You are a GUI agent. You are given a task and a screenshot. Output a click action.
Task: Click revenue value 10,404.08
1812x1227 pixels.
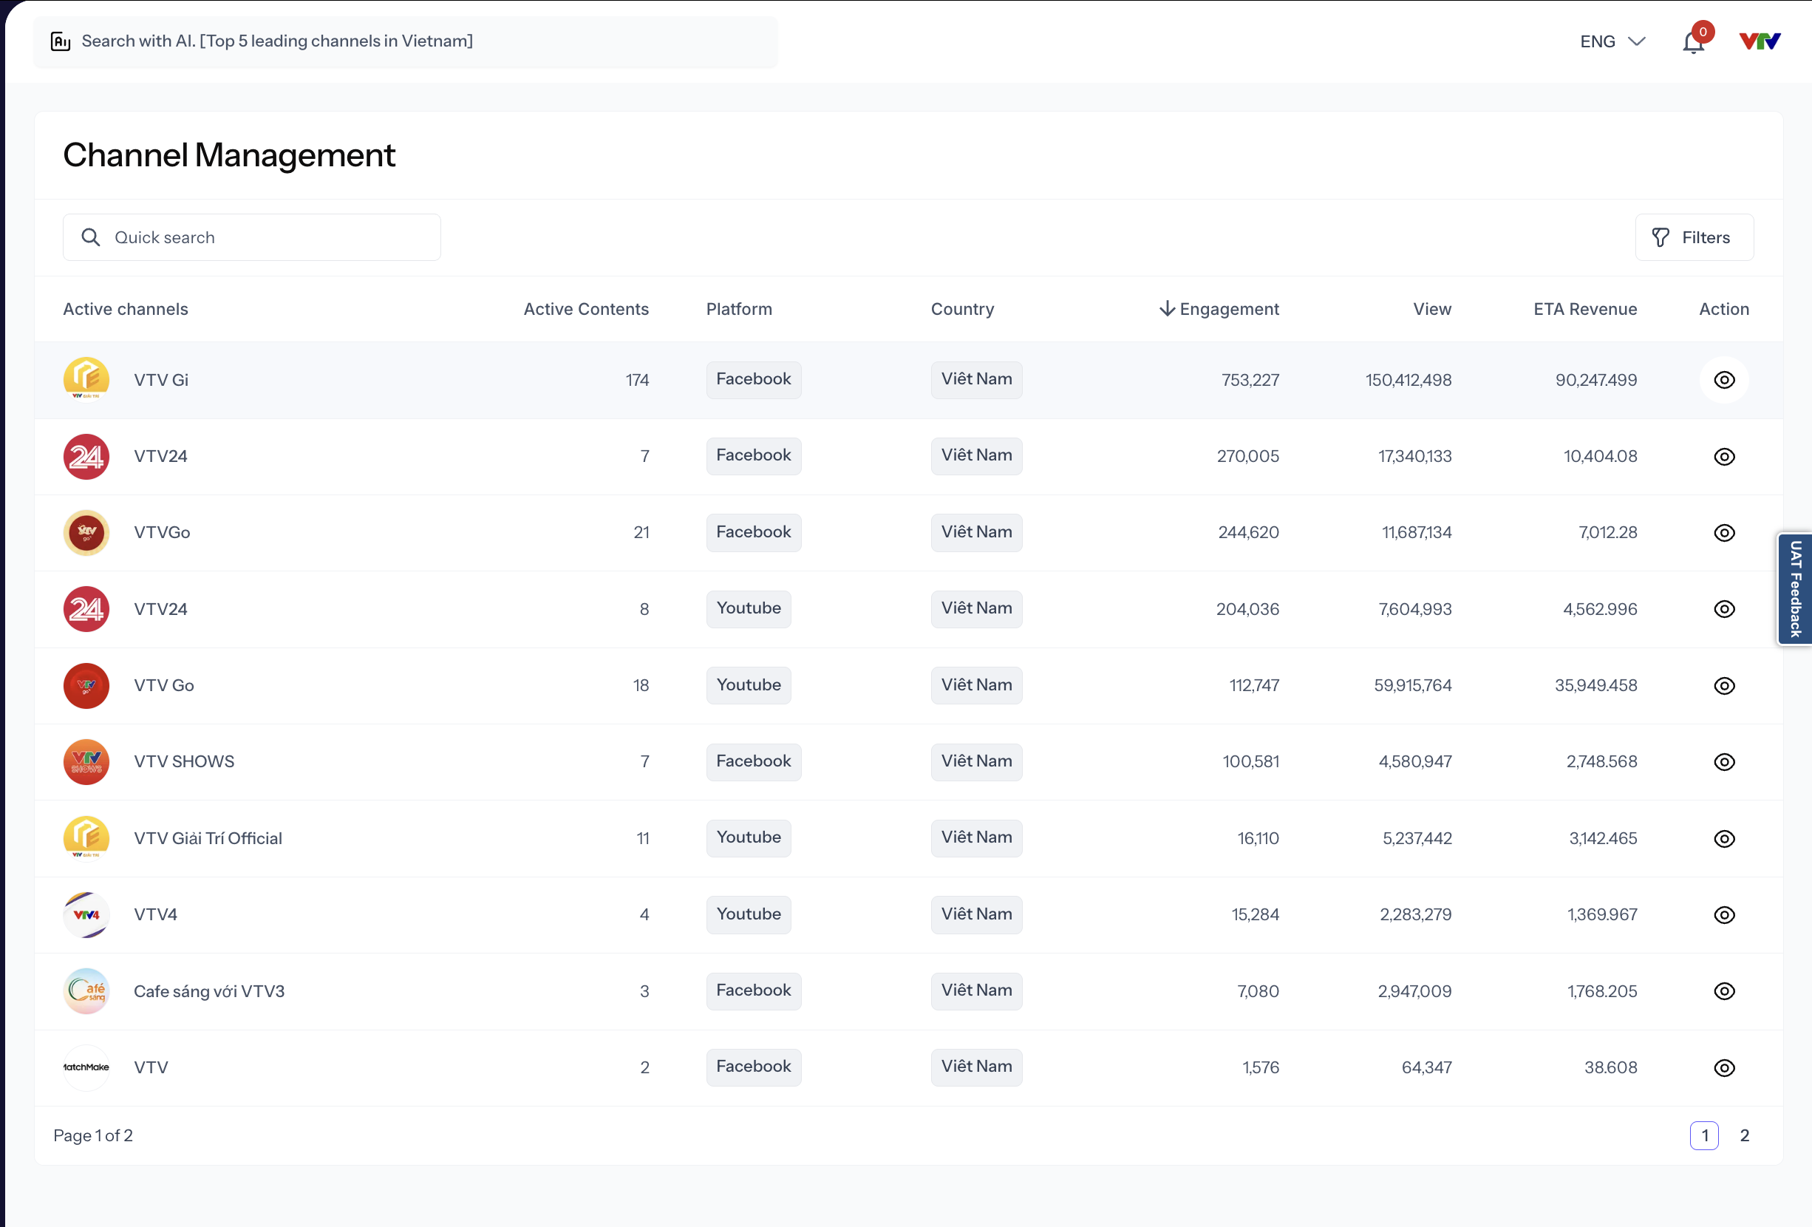[1600, 456]
